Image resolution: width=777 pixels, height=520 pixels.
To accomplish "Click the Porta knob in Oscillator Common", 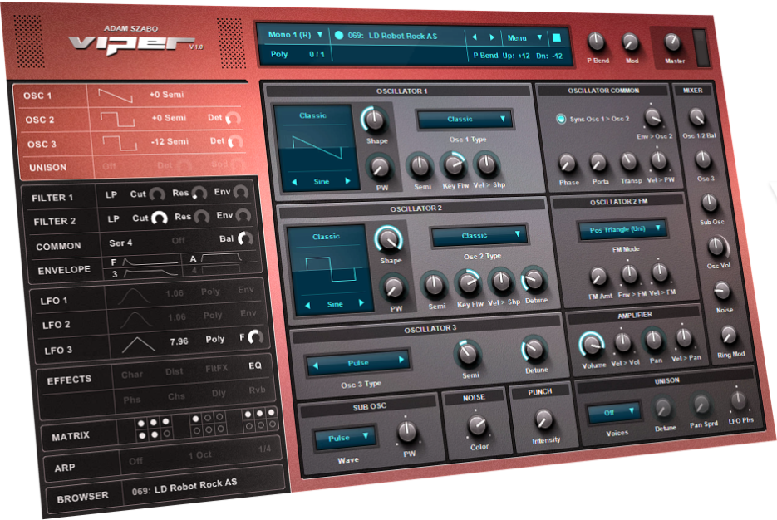I will [598, 163].
